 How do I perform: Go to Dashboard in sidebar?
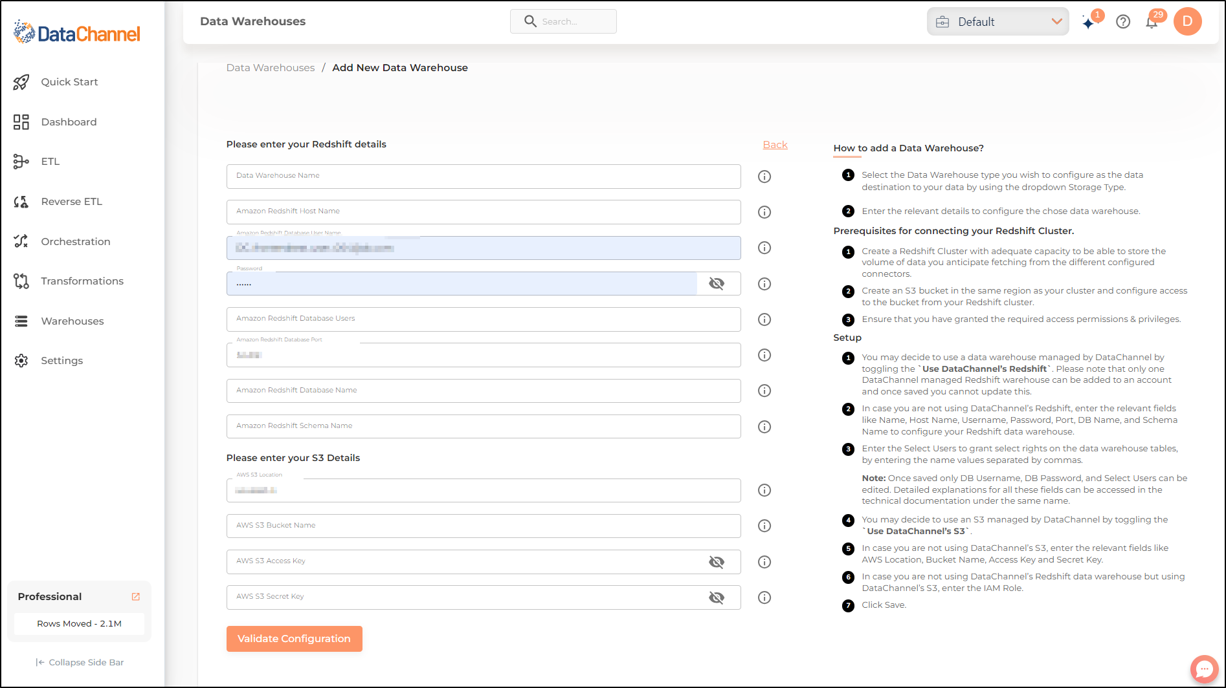(69, 122)
